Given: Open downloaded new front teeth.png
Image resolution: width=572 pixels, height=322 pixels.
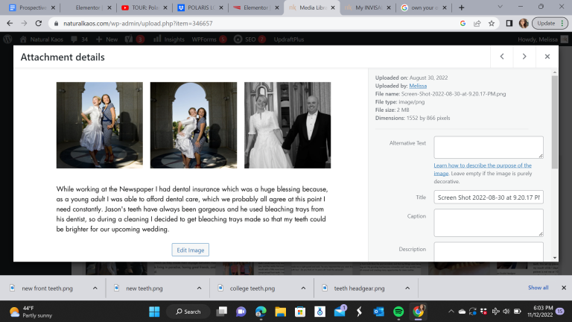Looking at the screenshot, I should click(47, 288).
